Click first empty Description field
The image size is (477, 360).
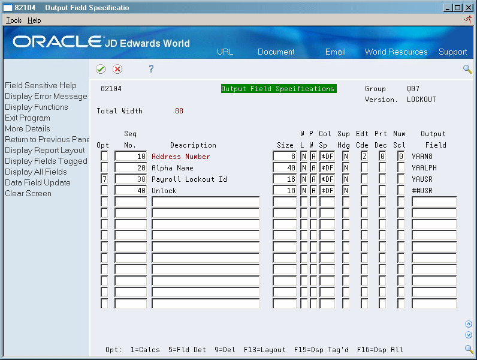[206, 202]
